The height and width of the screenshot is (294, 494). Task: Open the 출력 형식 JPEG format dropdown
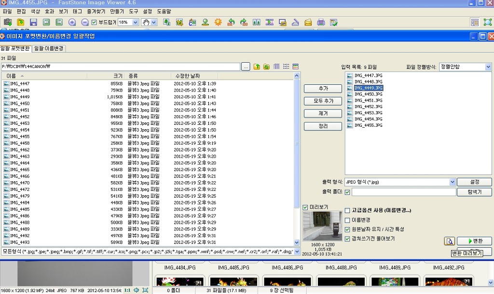pyautogui.click(x=452, y=182)
